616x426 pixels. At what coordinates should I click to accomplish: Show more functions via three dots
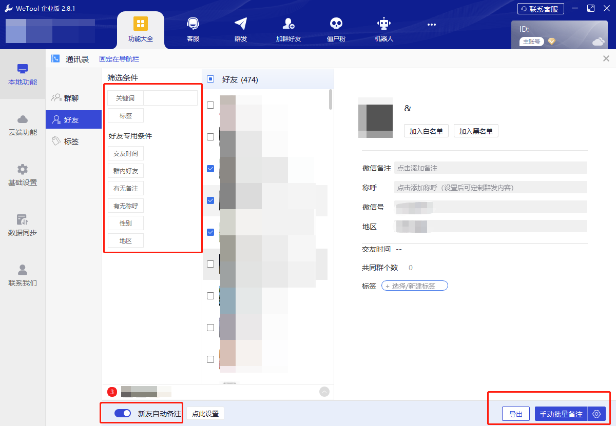432,24
